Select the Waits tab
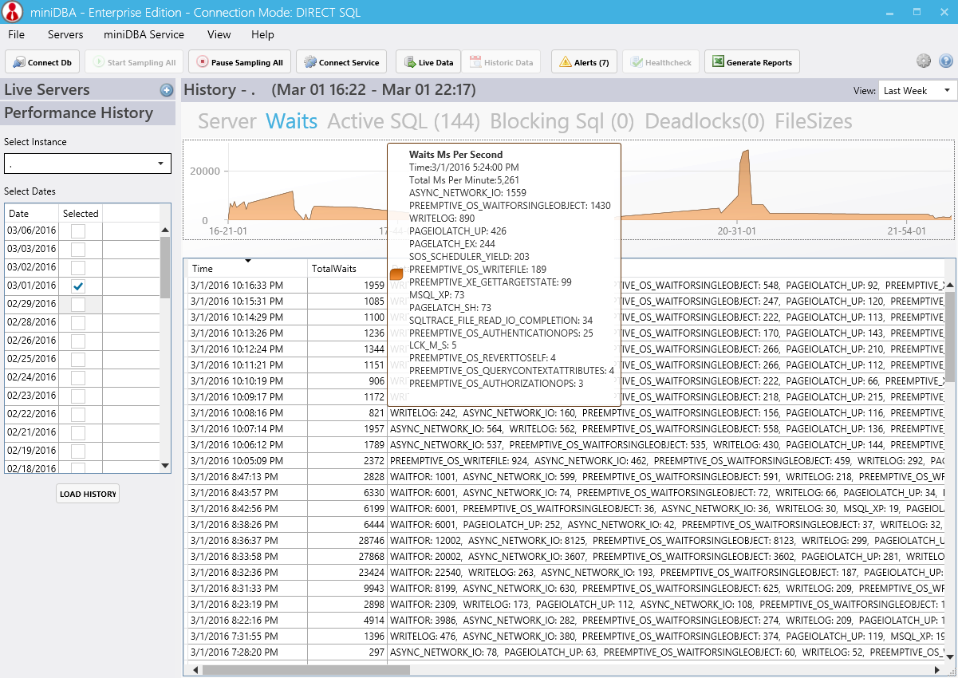958x678 pixels. [291, 121]
